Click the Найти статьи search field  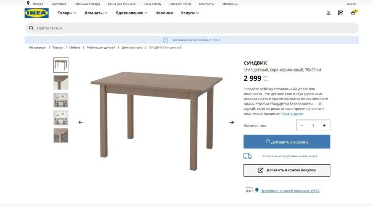192,28
